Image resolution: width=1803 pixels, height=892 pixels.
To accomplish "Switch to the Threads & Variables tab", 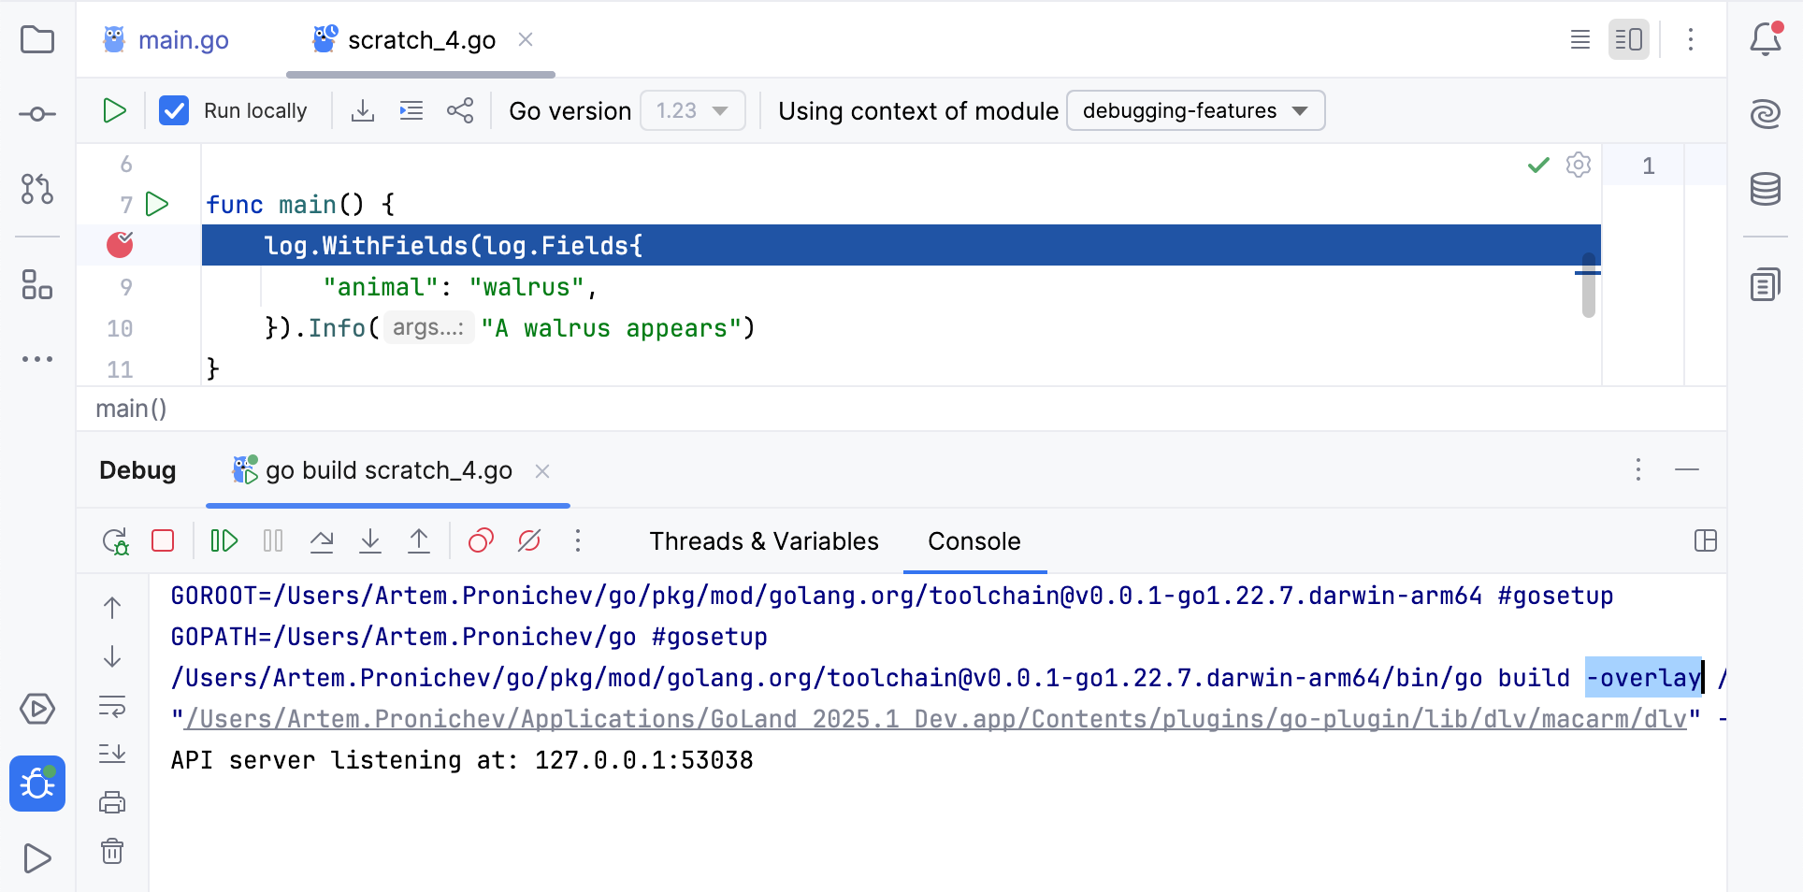I will (763, 541).
